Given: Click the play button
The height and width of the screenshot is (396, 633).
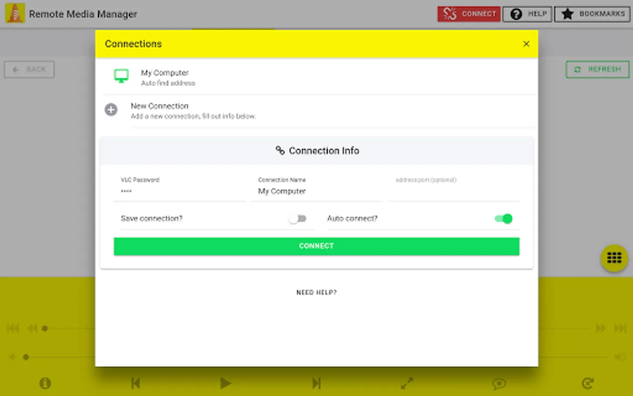Looking at the screenshot, I should click(226, 383).
